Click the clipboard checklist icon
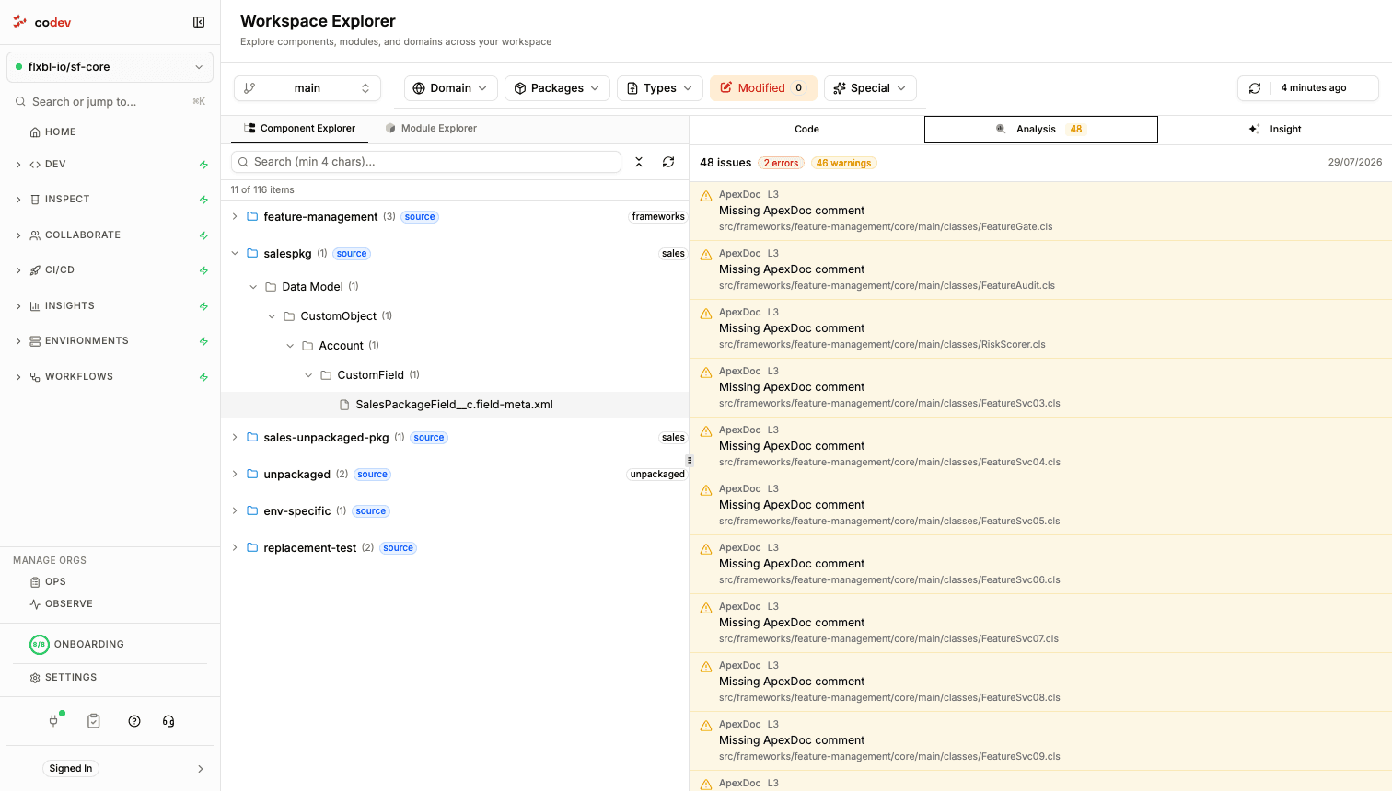The width and height of the screenshot is (1392, 791). (94, 721)
